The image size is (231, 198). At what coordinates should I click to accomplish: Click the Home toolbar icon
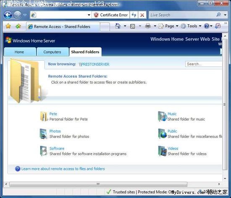(118, 26)
